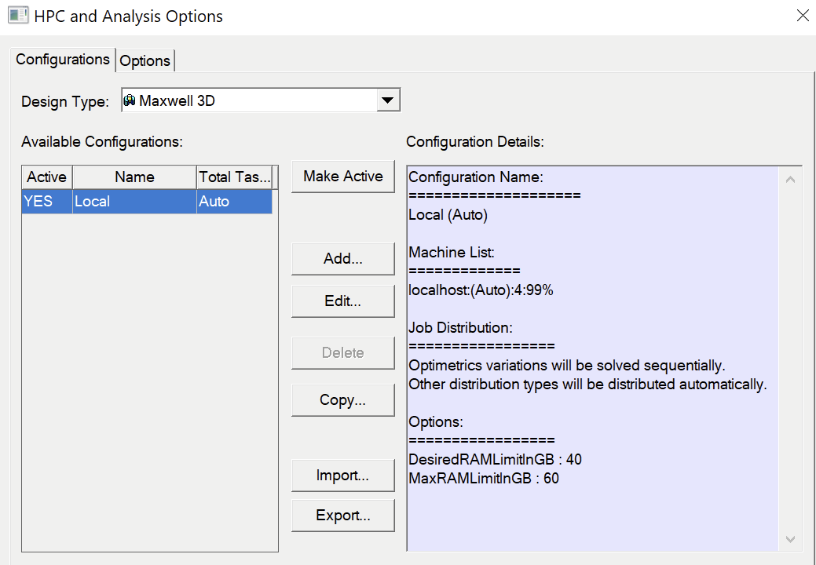Select the Configurations tab
816x565 pixels.
[x=63, y=60]
